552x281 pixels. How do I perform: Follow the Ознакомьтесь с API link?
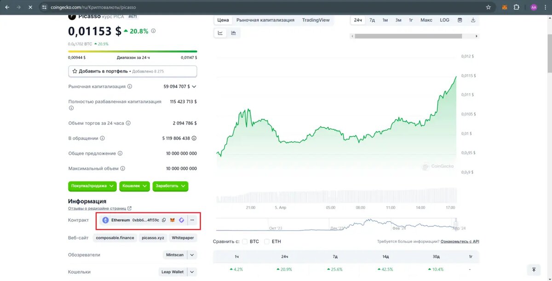460,241
